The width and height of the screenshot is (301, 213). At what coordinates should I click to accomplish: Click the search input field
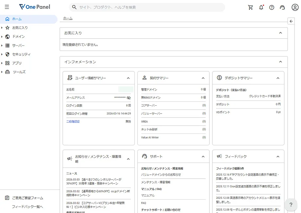pos(147,7)
